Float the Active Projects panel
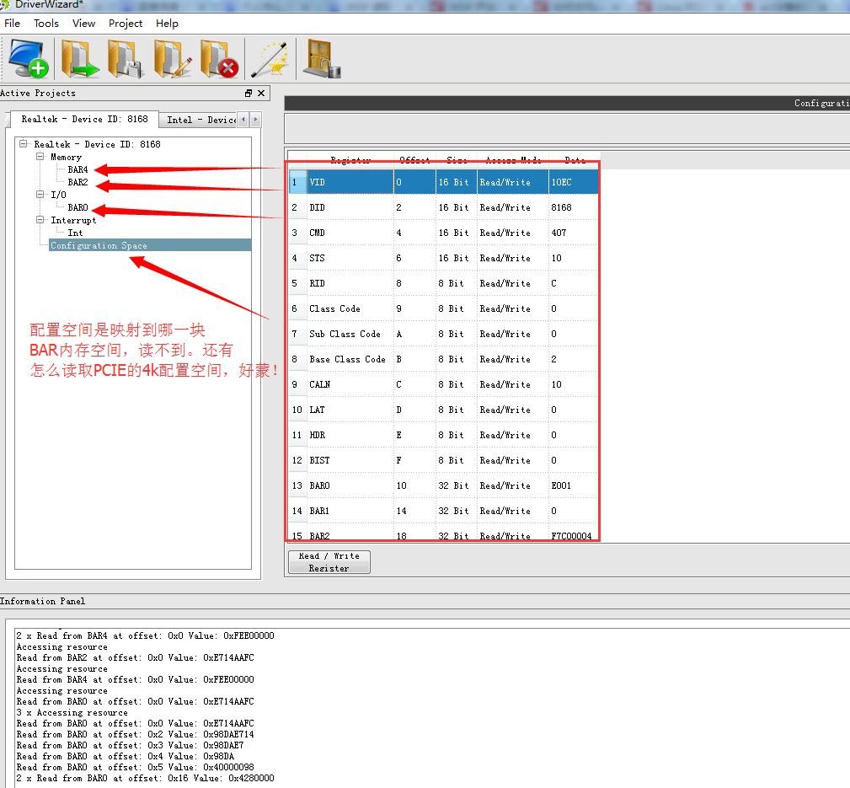 tap(249, 94)
